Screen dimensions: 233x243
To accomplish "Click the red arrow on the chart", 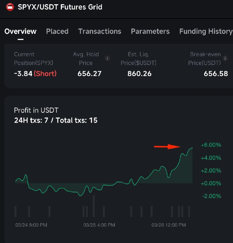I will pyautogui.click(x=167, y=147).
